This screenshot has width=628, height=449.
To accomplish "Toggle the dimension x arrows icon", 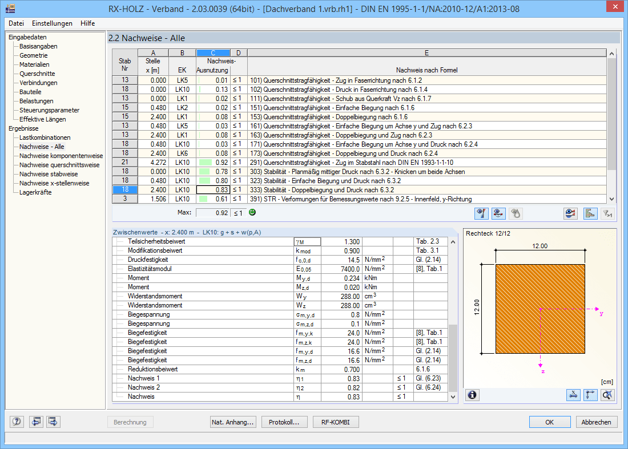I will point(574,395).
